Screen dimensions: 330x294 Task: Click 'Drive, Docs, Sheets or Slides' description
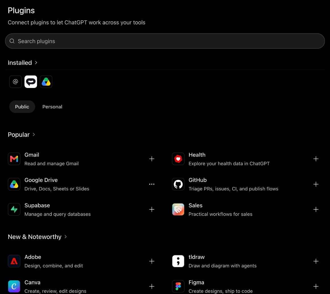(57, 189)
